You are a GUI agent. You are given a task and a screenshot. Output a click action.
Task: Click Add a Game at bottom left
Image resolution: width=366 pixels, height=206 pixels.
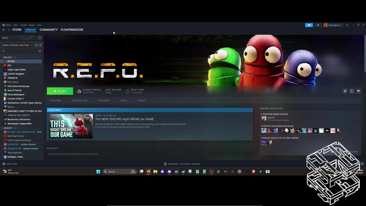(10, 164)
